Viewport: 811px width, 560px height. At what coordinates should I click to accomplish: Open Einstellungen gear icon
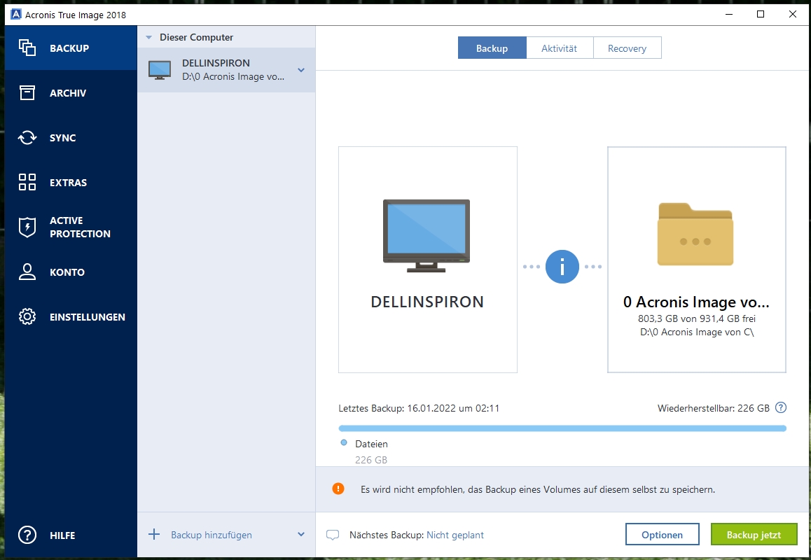click(27, 316)
